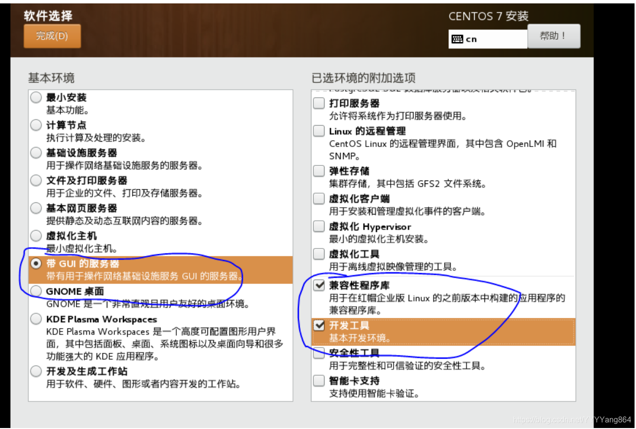Click the text 用于安装和管理虚拟化事件的客户端。
The height and width of the screenshot is (429, 636).
click(x=408, y=212)
